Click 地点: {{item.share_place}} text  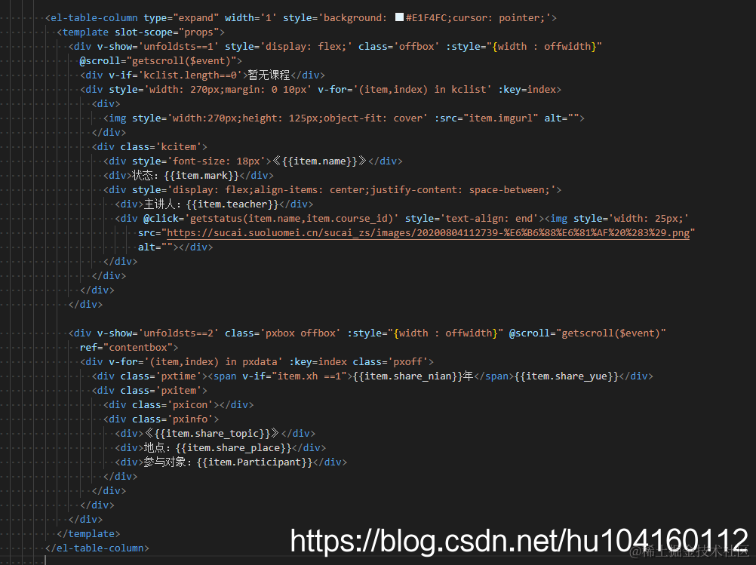pos(218,448)
